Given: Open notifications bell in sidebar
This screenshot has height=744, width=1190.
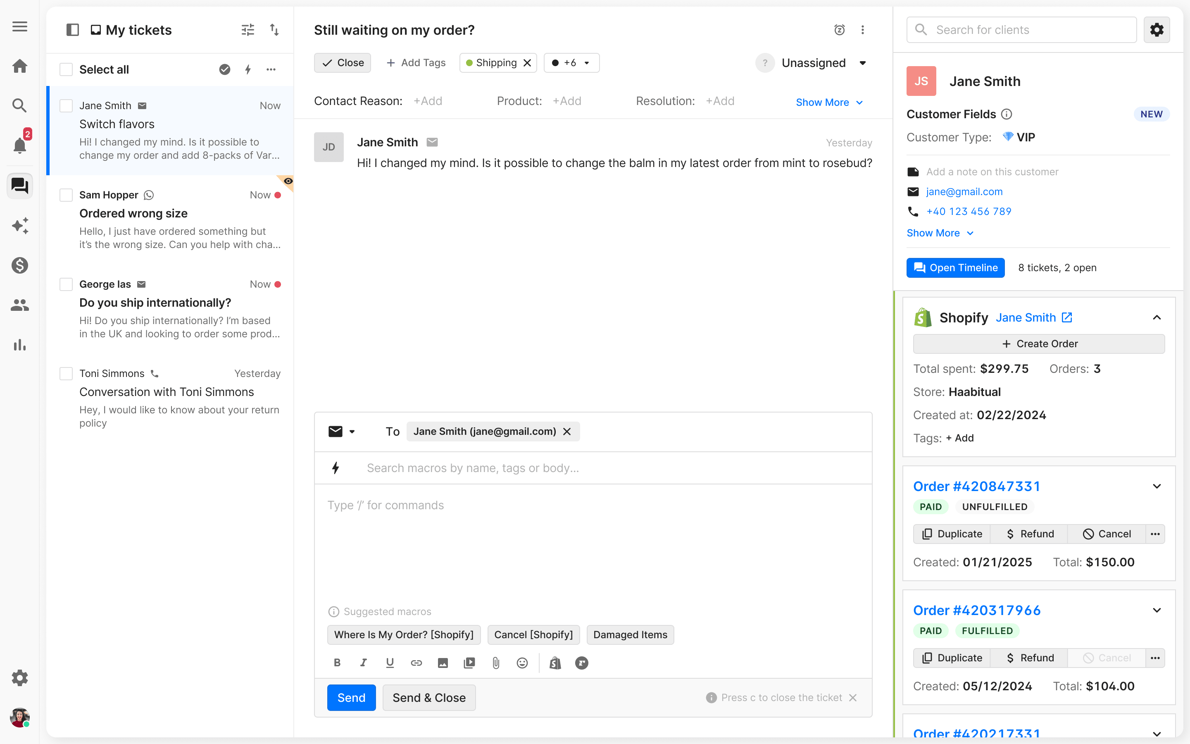Looking at the screenshot, I should 20,145.
